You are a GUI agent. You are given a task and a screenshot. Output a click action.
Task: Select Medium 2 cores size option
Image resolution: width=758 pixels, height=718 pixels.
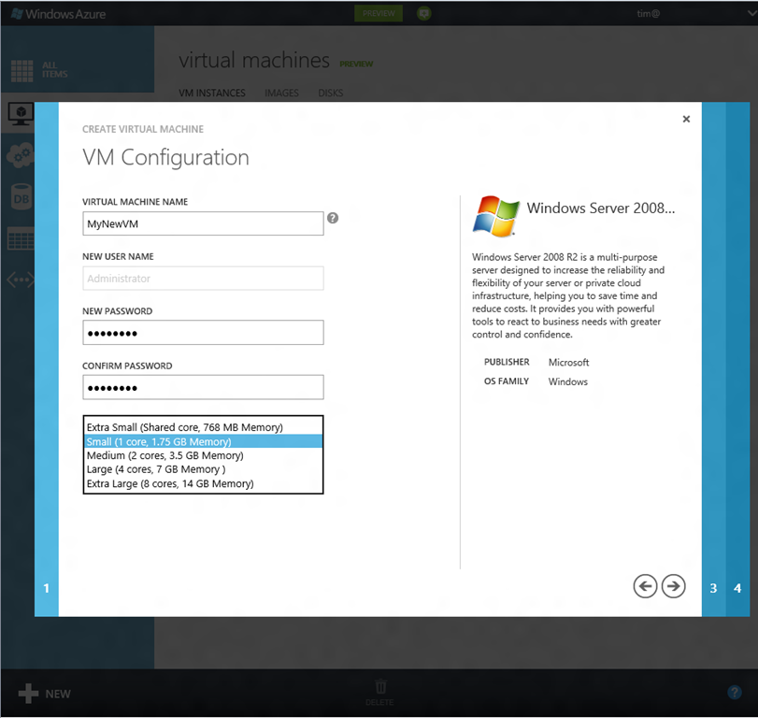(203, 455)
